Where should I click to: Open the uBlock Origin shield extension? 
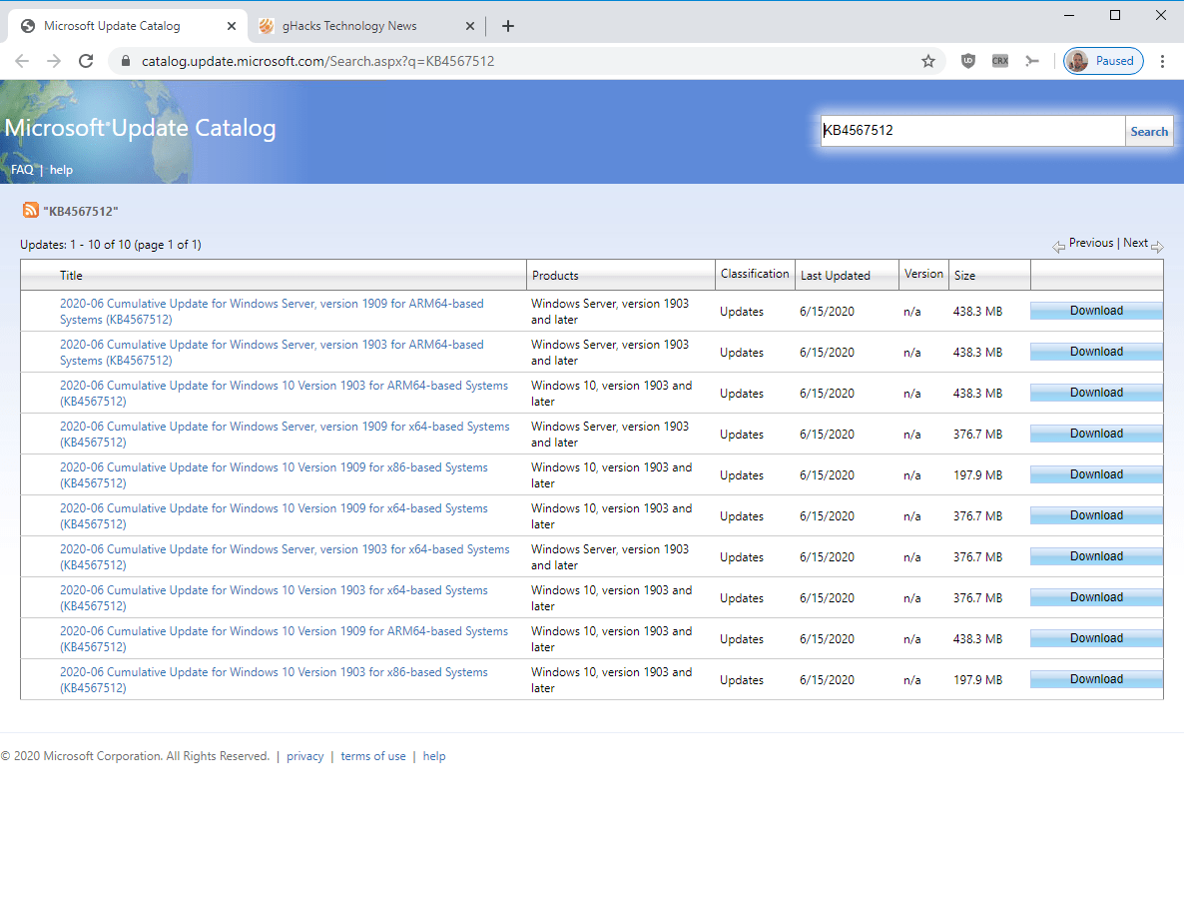click(x=968, y=61)
